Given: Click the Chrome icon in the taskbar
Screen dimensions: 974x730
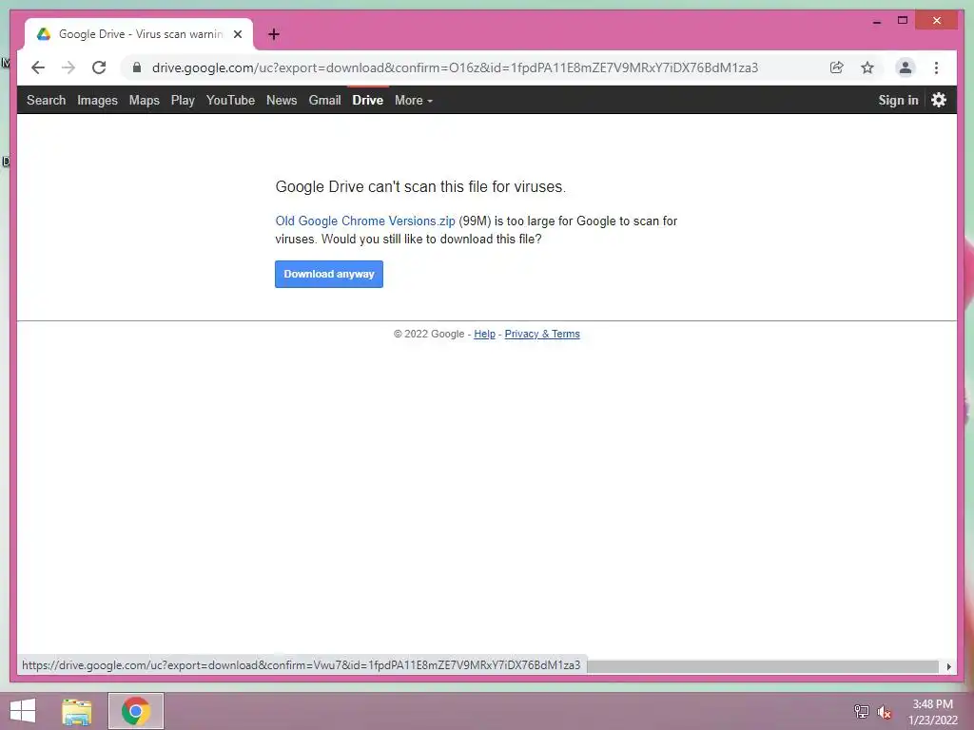Looking at the screenshot, I should tap(135, 711).
